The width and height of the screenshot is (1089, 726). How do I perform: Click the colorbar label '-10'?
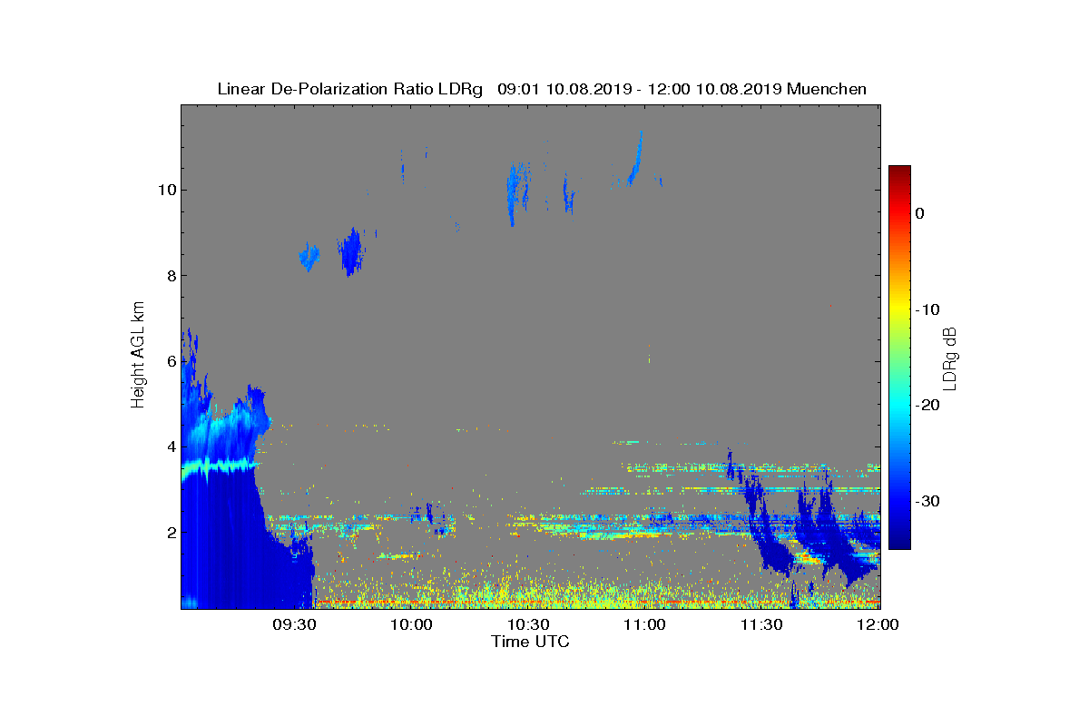[927, 309]
